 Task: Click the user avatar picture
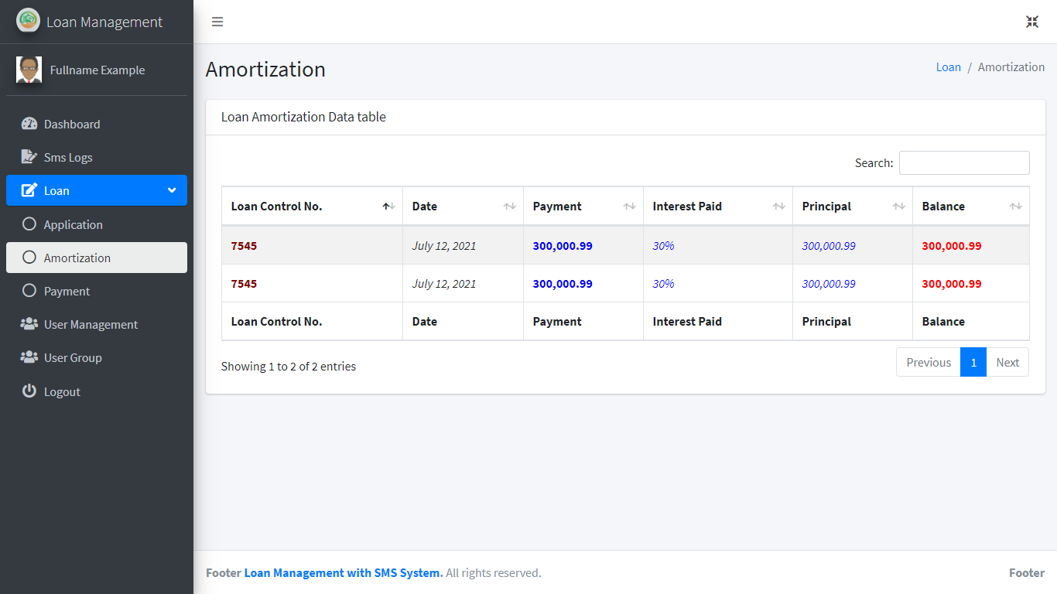[x=29, y=70]
